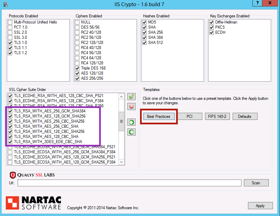Enable RC2 40/128 cipher
The height and width of the screenshot is (216, 280).
(77, 32)
